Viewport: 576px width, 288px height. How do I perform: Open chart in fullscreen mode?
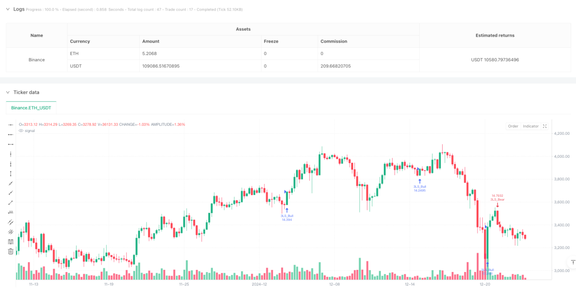[545, 126]
